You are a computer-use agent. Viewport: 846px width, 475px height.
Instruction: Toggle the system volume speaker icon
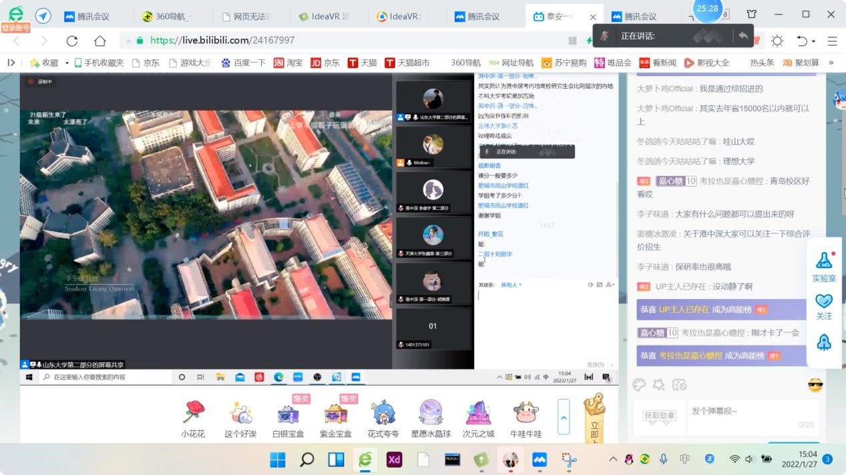tap(749, 459)
